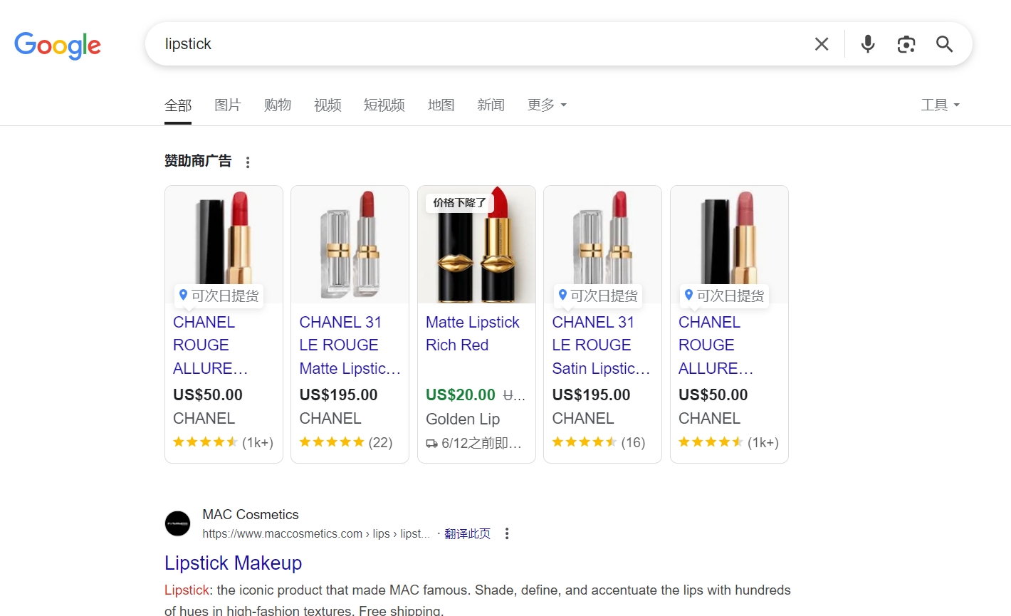Switch to the 短视频 tab
1011x616 pixels.
coord(384,105)
